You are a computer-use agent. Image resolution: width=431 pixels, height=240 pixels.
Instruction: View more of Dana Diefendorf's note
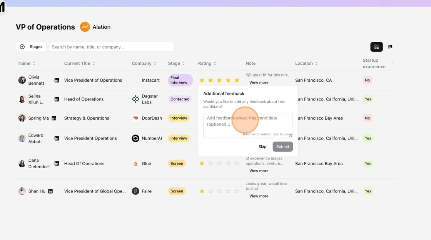(259, 171)
